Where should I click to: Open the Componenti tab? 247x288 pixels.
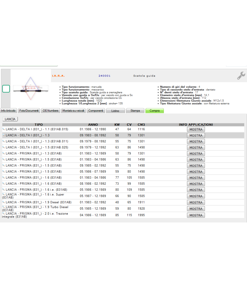pyautogui.click(x=96, y=111)
